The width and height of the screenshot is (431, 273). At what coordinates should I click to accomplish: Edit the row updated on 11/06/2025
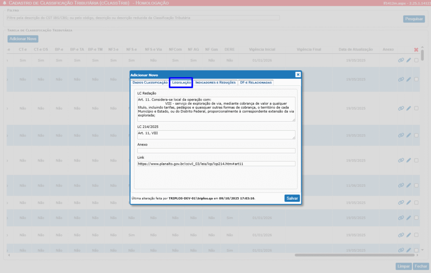point(409,185)
